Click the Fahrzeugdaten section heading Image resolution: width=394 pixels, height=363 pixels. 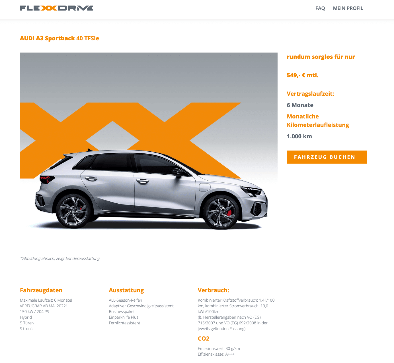[41, 290]
